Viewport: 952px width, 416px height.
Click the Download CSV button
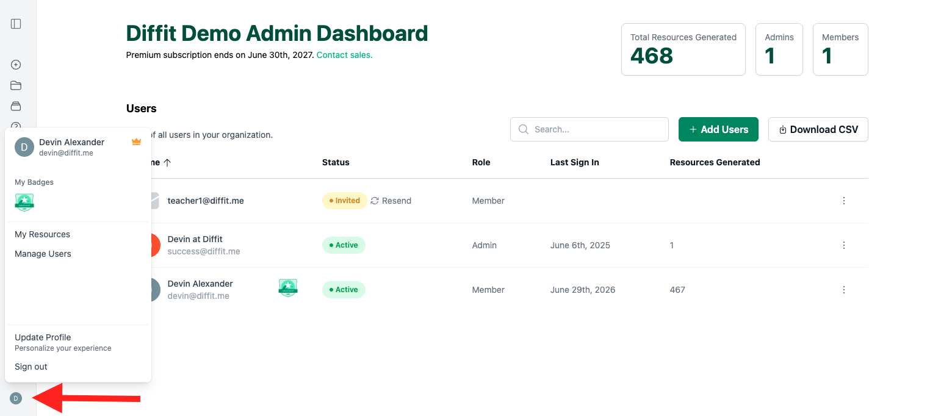tap(818, 129)
